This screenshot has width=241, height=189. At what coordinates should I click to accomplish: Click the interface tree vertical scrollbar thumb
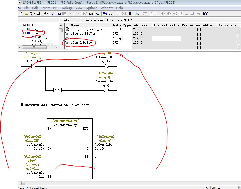click(61, 30)
